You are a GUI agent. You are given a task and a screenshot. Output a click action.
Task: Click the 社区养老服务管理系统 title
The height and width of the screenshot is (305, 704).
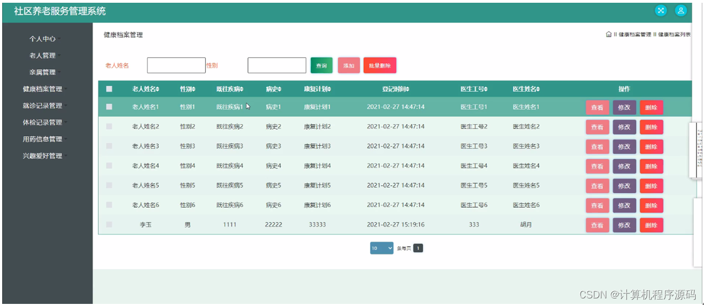point(60,11)
